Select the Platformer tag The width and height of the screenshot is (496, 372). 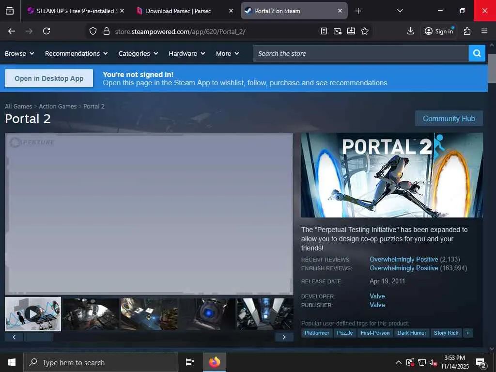317,333
